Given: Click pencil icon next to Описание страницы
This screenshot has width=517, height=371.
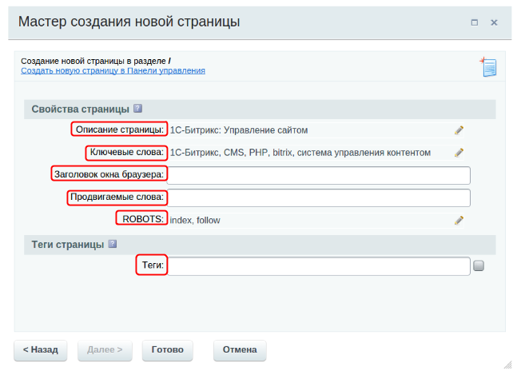Looking at the screenshot, I should (459, 130).
